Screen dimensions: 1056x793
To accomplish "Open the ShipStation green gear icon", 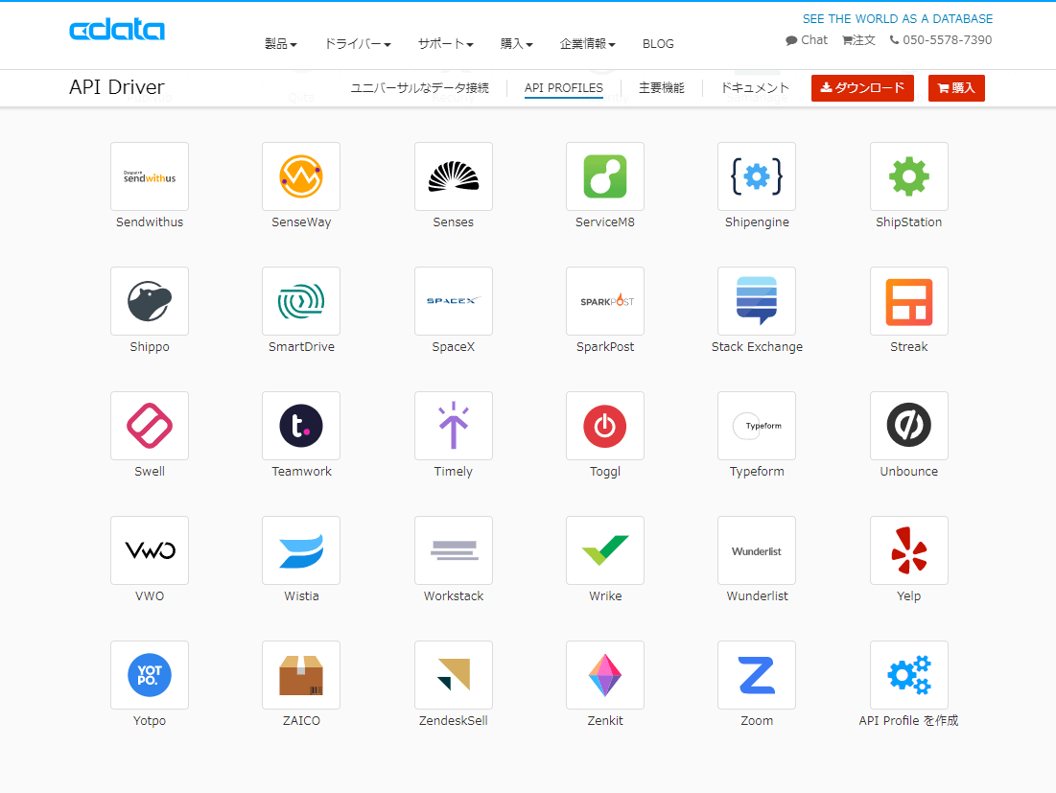I will (908, 176).
